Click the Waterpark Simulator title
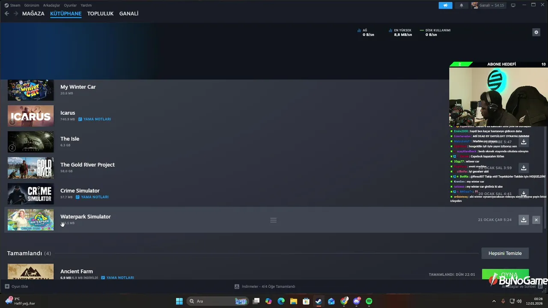The width and height of the screenshot is (548, 308). point(86,217)
